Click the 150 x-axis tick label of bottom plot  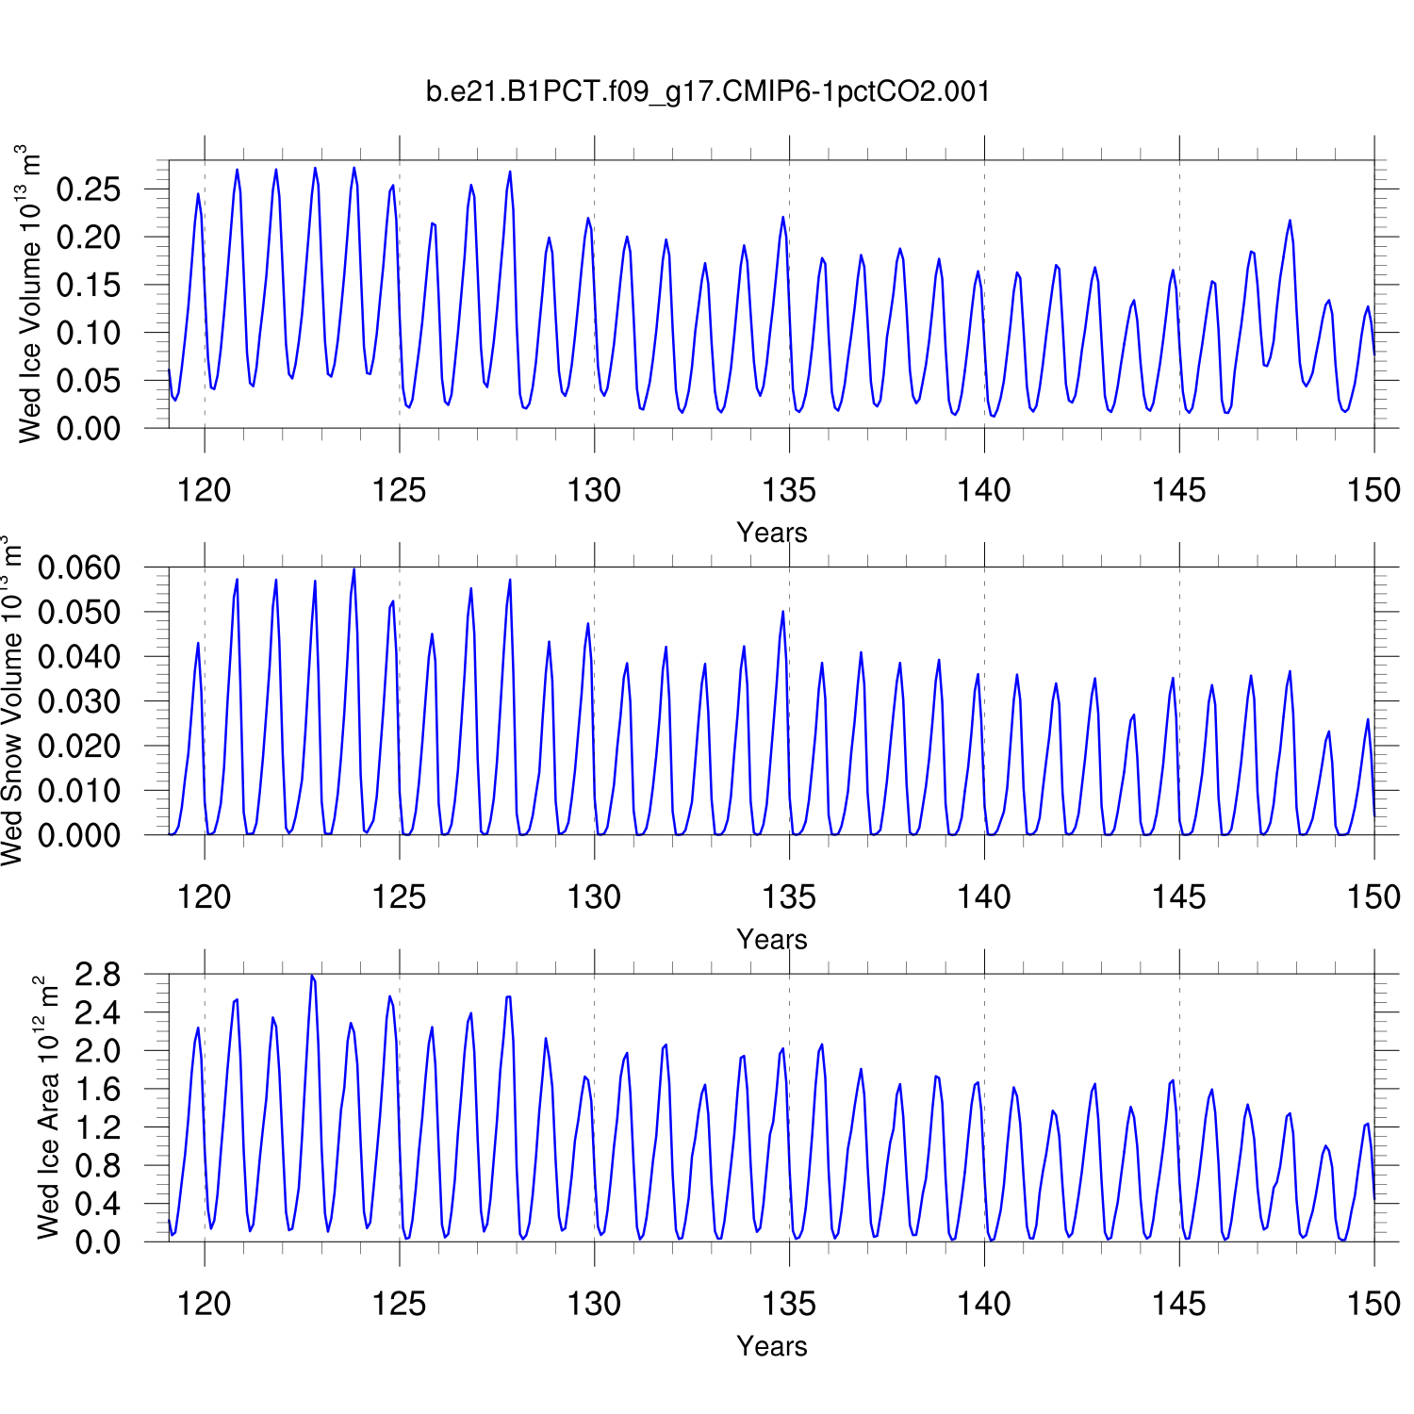pos(1373,1305)
